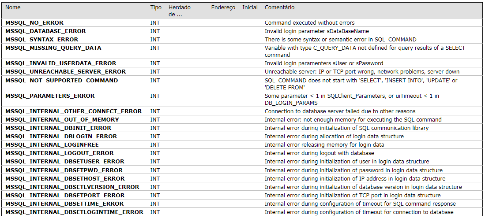
Task: Click the INT type of MSSQL_INTERNAL_DBINIT_ERROR
Action: pyautogui.click(x=155, y=128)
